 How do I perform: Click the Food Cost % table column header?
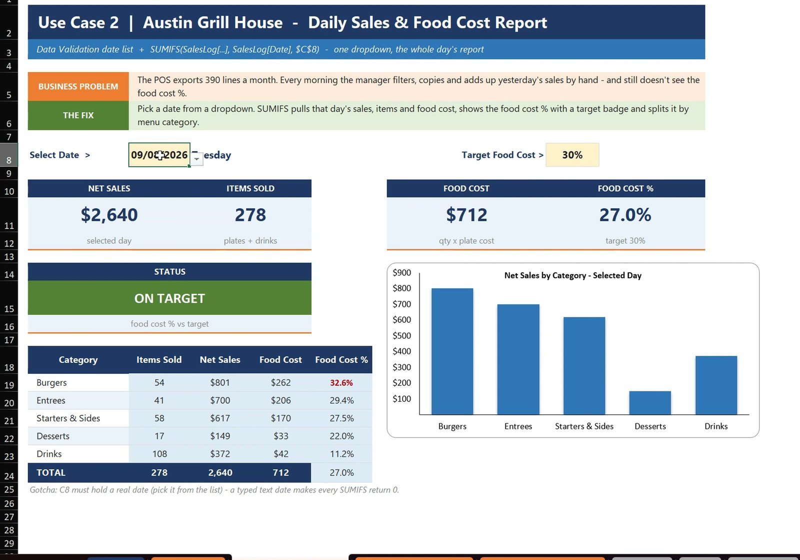point(341,360)
